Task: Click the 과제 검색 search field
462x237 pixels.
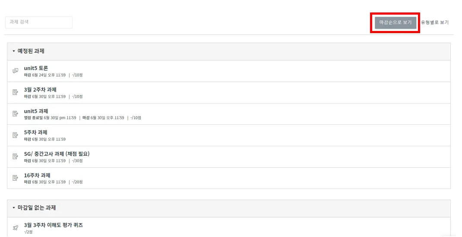Action: [x=39, y=22]
